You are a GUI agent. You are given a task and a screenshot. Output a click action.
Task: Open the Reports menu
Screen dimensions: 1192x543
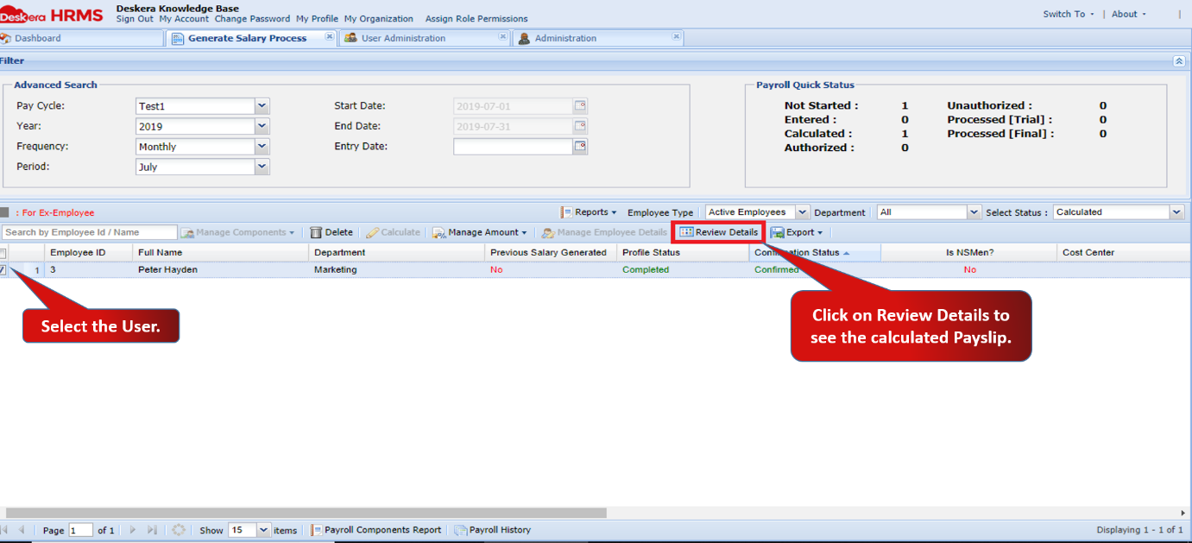590,212
